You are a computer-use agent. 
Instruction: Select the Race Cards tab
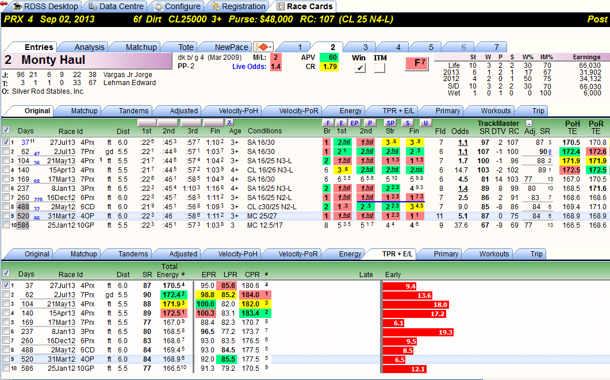pyautogui.click(x=305, y=7)
